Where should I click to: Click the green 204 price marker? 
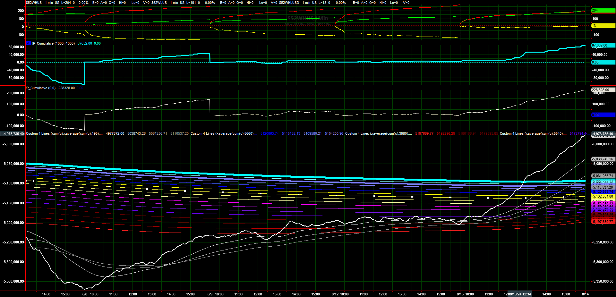603,11
